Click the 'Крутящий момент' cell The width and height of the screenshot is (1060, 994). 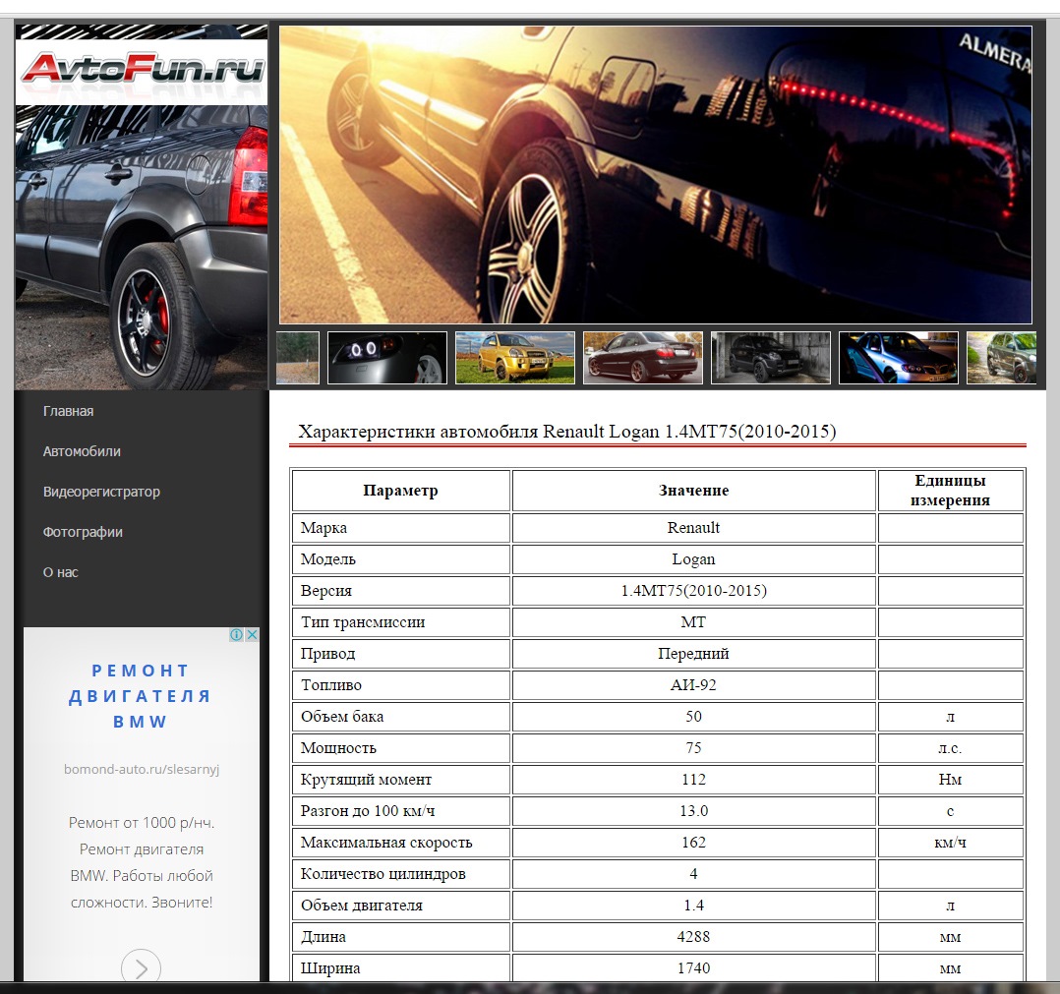coord(401,779)
